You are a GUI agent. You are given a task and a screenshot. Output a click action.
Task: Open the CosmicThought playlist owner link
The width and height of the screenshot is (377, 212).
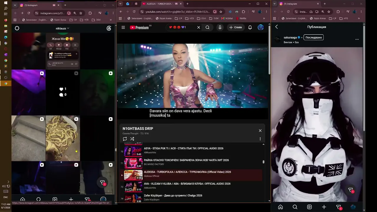[x=130, y=133]
